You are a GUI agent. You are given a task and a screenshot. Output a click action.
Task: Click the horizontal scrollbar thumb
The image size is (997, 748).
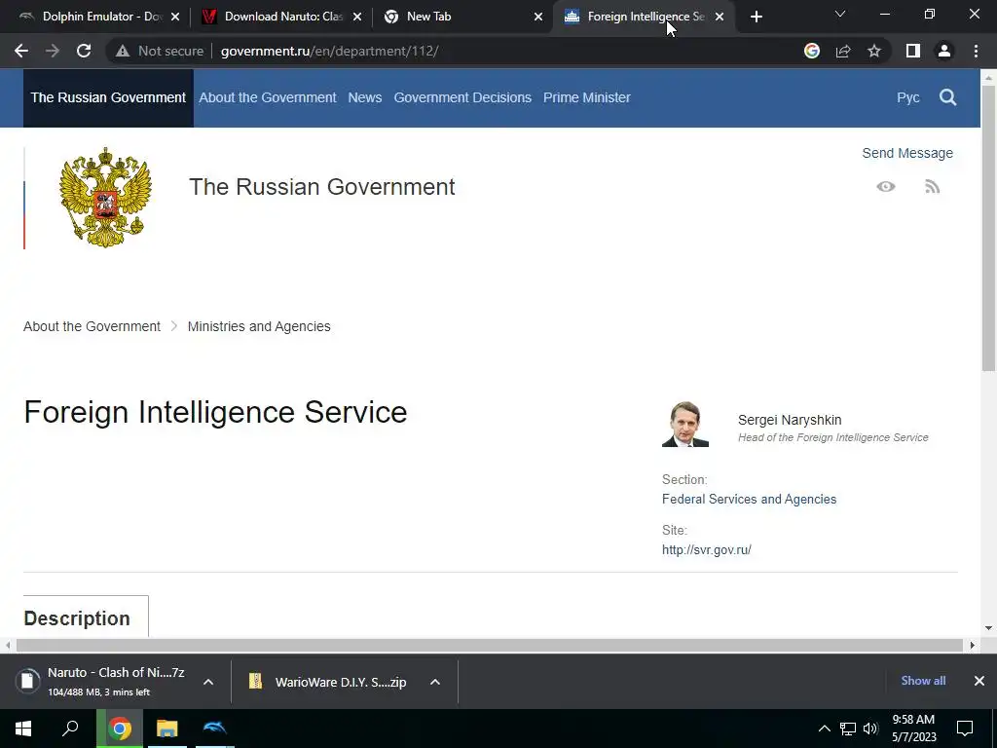(x=490, y=645)
